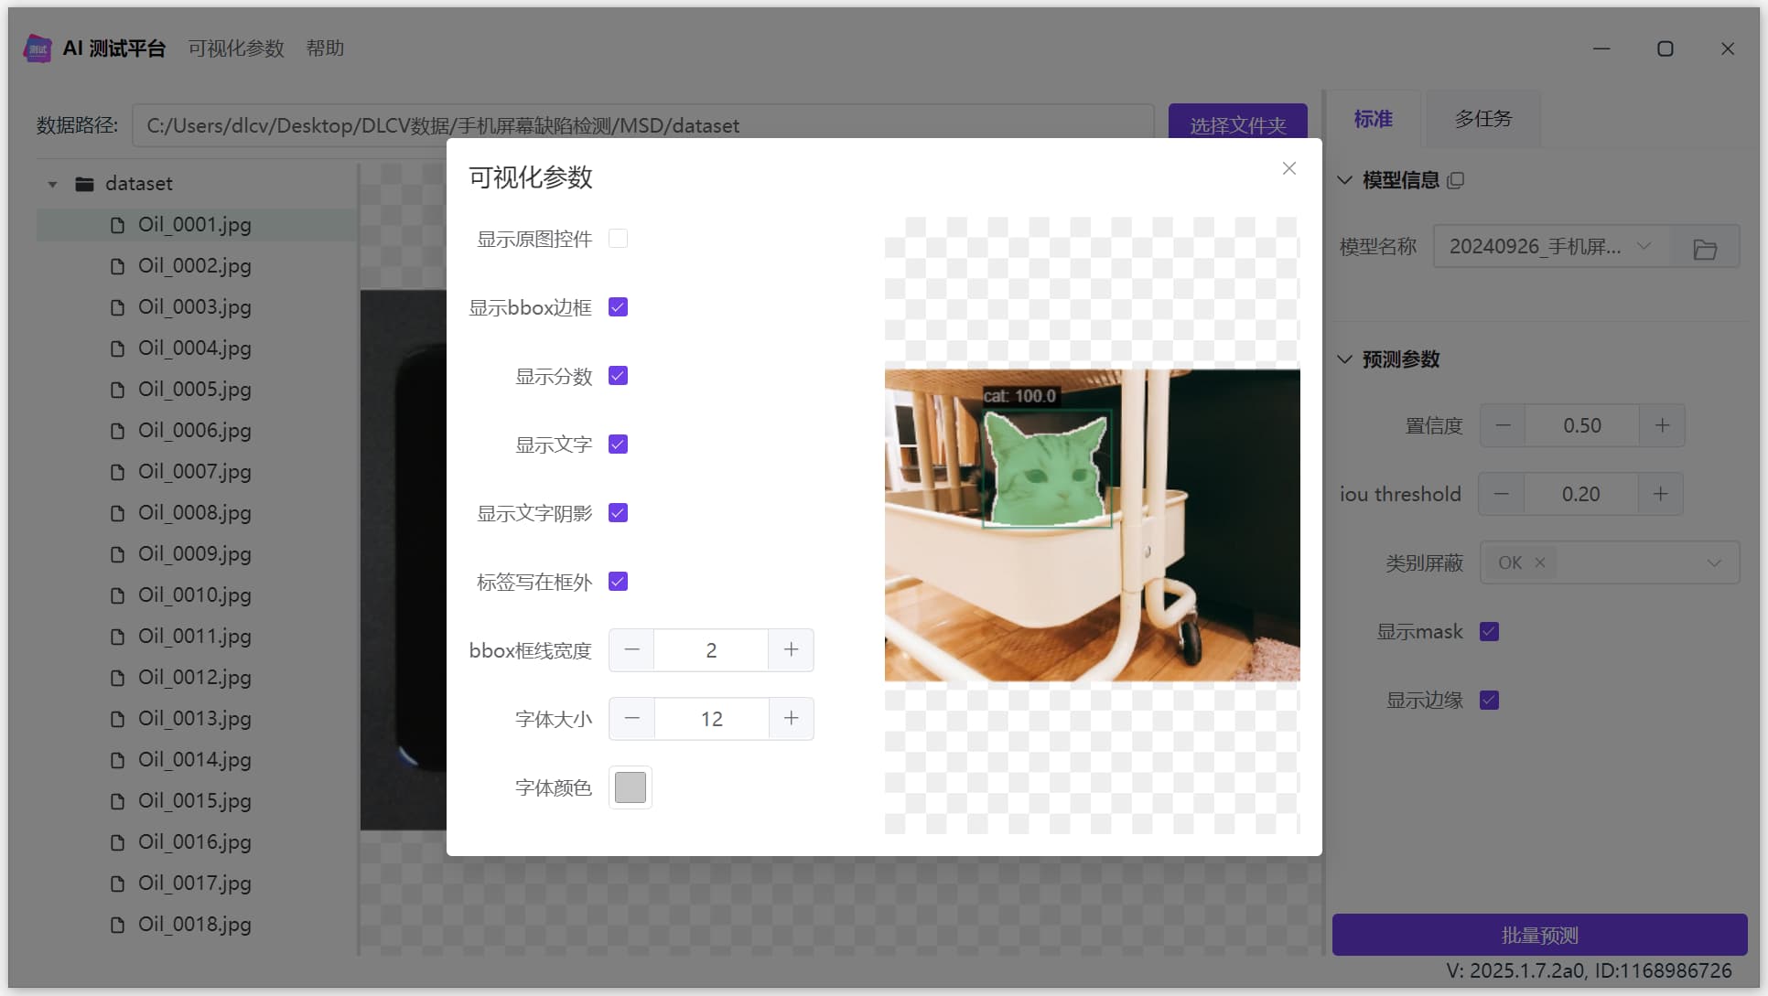
Task: Open the 字体颜色 color swatch
Action: (630, 787)
